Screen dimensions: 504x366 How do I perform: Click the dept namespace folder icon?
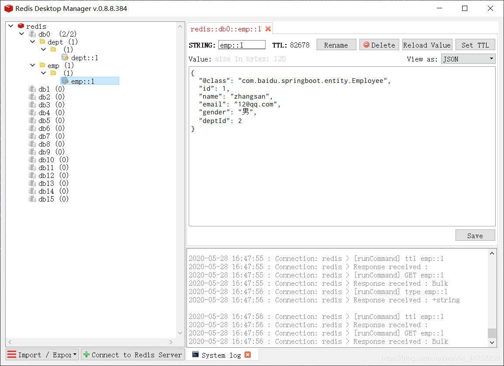pyautogui.click(x=42, y=42)
